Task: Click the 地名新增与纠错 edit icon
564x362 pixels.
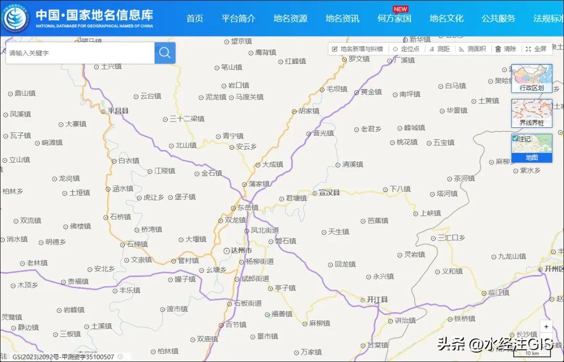Action: coord(335,49)
